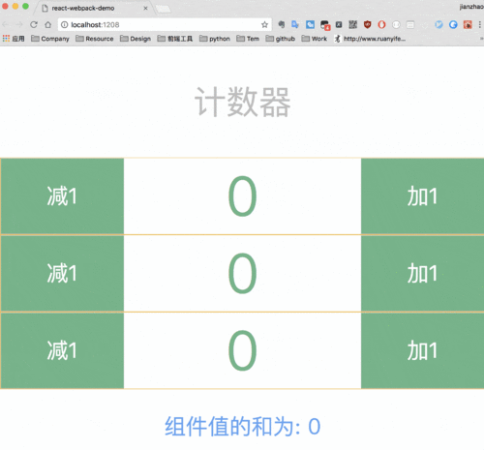Open the dark X extension icon
The height and width of the screenshot is (450, 484).
coord(339,24)
